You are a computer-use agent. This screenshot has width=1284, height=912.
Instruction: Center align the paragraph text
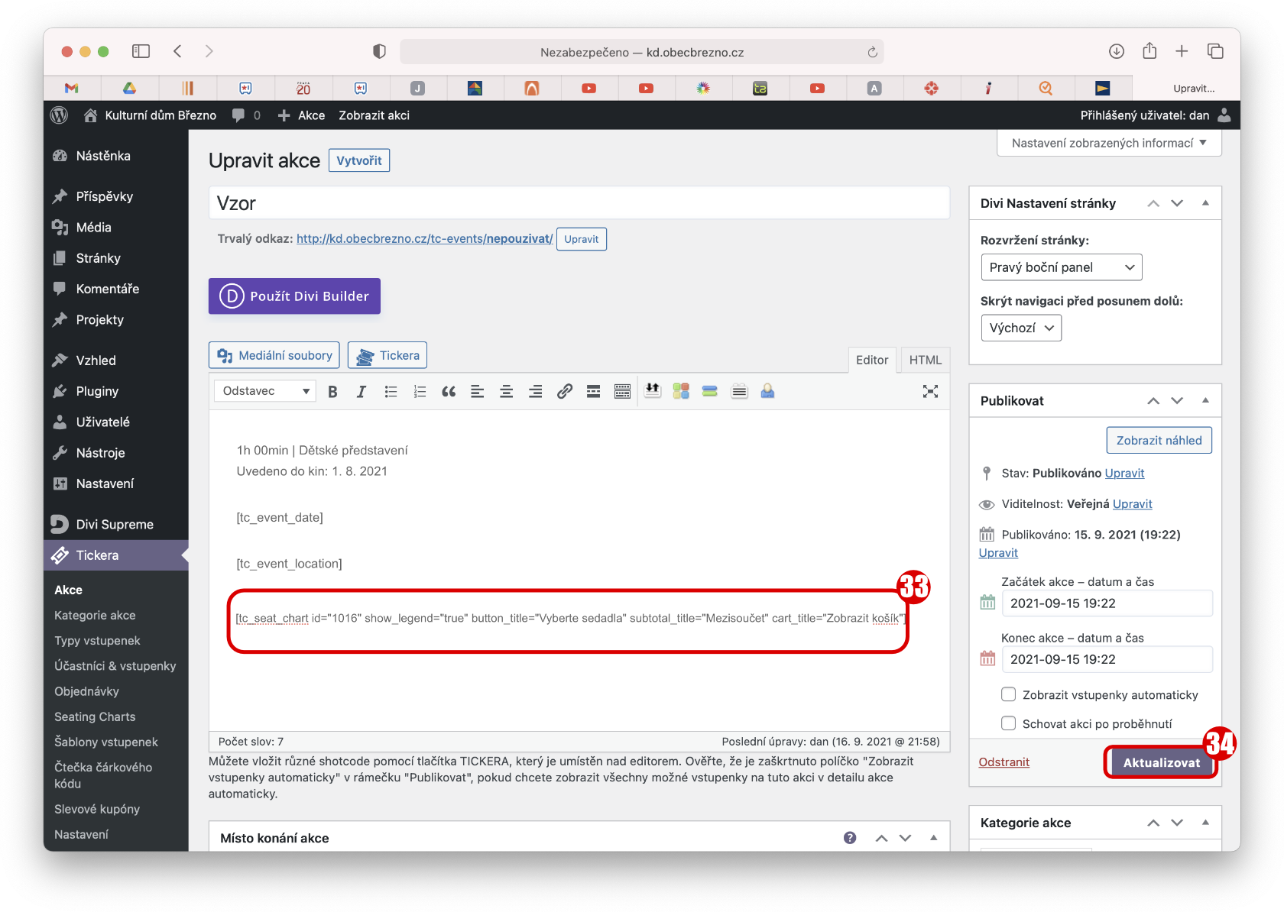506,392
